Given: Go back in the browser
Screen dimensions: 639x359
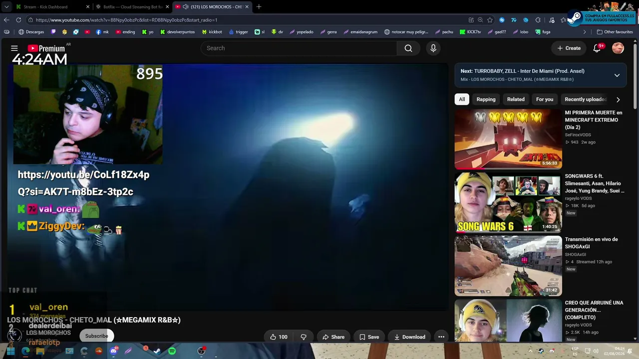Looking at the screenshot, I should (x=6, y=20).
